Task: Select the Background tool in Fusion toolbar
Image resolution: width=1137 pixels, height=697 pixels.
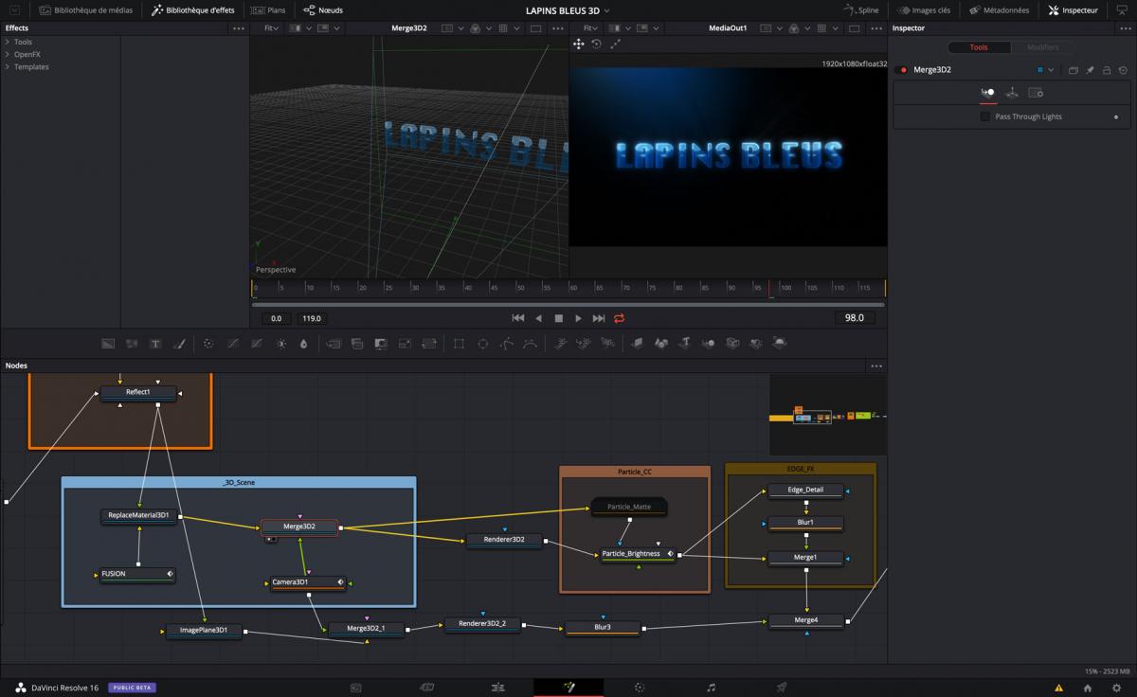Action: 108,343
